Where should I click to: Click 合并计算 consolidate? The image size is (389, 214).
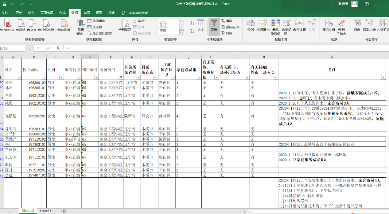299,25
